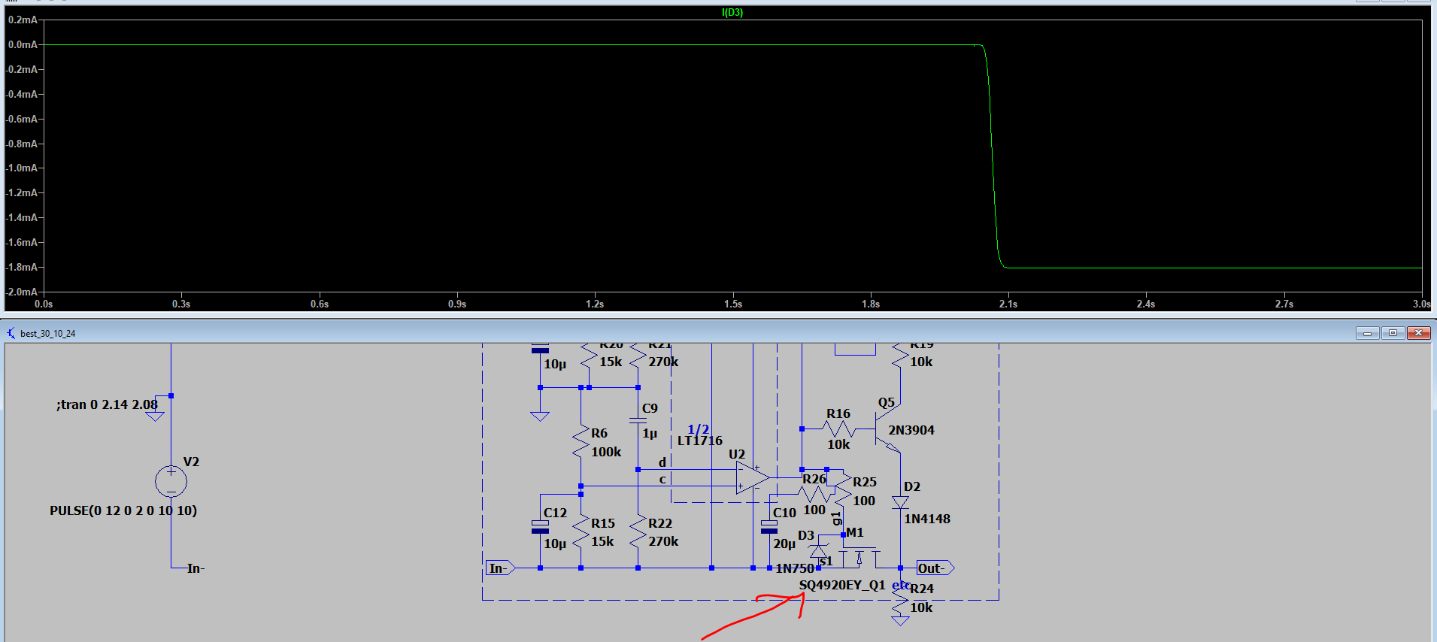The width and height of the screenshot is (1437, 642).
Task: Click the -1.0mA vertical axis label
Action: point(22,168)
